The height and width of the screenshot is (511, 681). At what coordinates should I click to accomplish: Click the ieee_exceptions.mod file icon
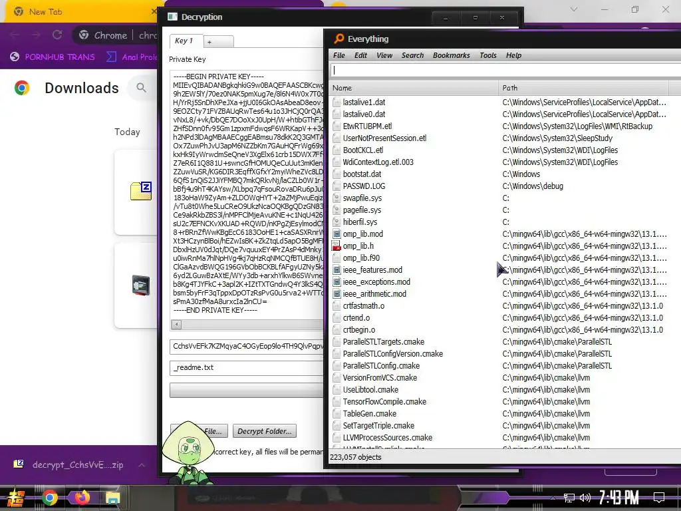pyautogui.click(x=337, y=282)
